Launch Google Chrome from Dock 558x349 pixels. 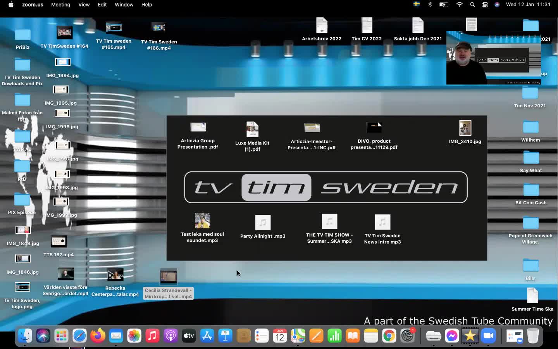(389, 336)
